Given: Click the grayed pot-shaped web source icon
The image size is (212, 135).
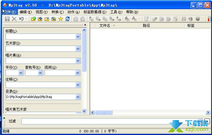Looking at the screenshot, I should coord(198,19).
